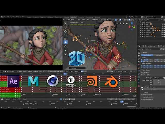This screenshot has width=165, height=124.
Task: Jump to the start frame in timeline
Action: click(63, 99)
